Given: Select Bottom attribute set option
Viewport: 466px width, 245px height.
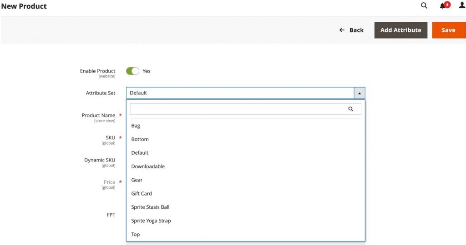Looking at the screenshot, I should tap(140, 139).
